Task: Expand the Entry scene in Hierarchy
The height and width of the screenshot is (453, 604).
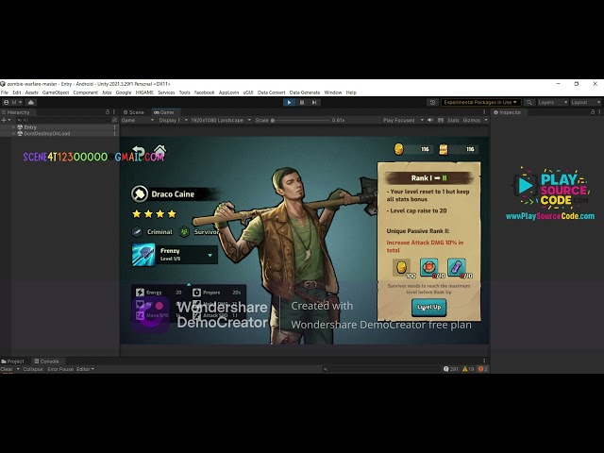Action: (x=14, y=127)
